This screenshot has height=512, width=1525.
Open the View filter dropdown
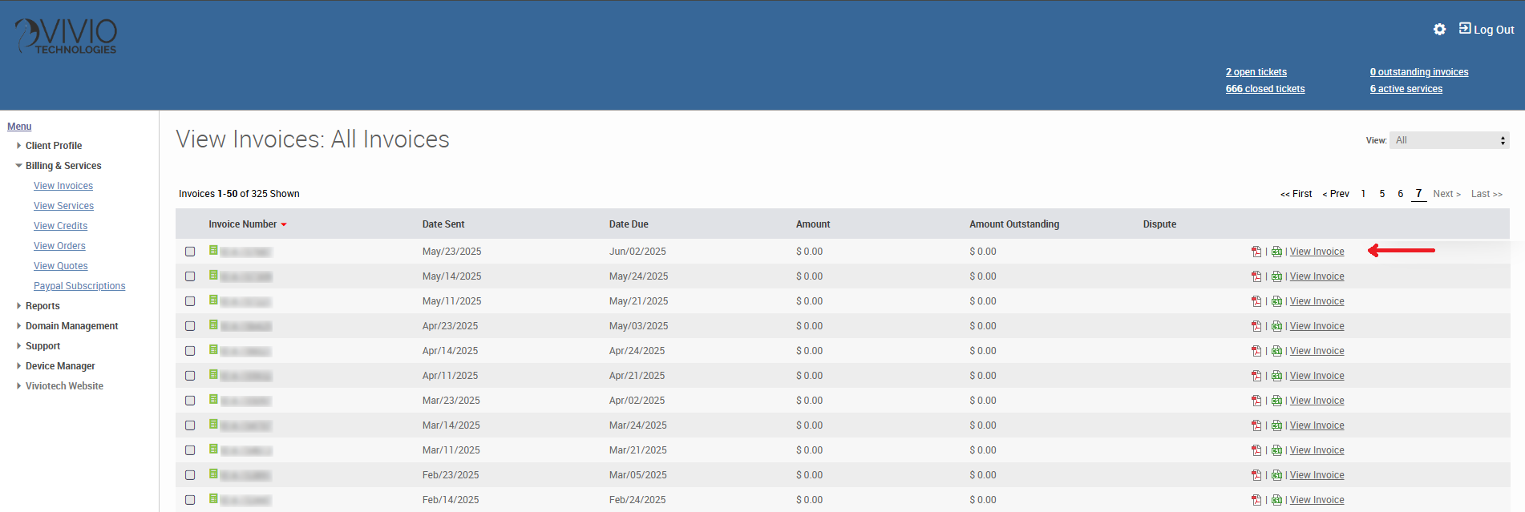pyautogui.click(x=1449, y=140)
